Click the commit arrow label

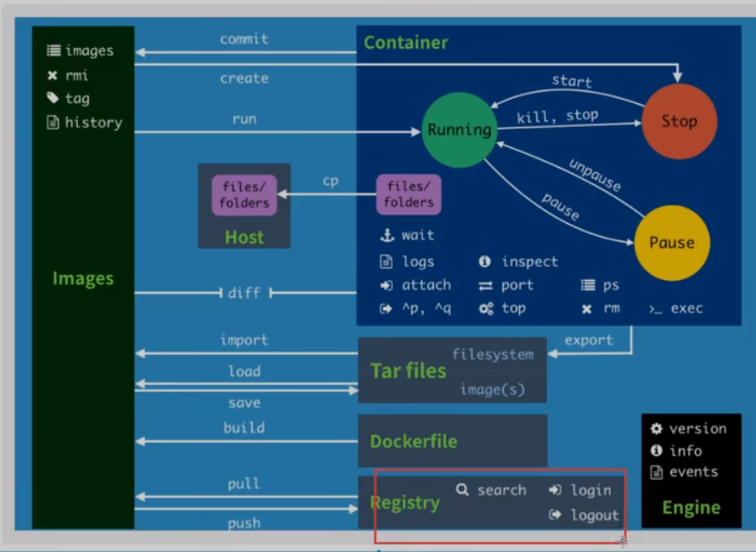[244, 39]
